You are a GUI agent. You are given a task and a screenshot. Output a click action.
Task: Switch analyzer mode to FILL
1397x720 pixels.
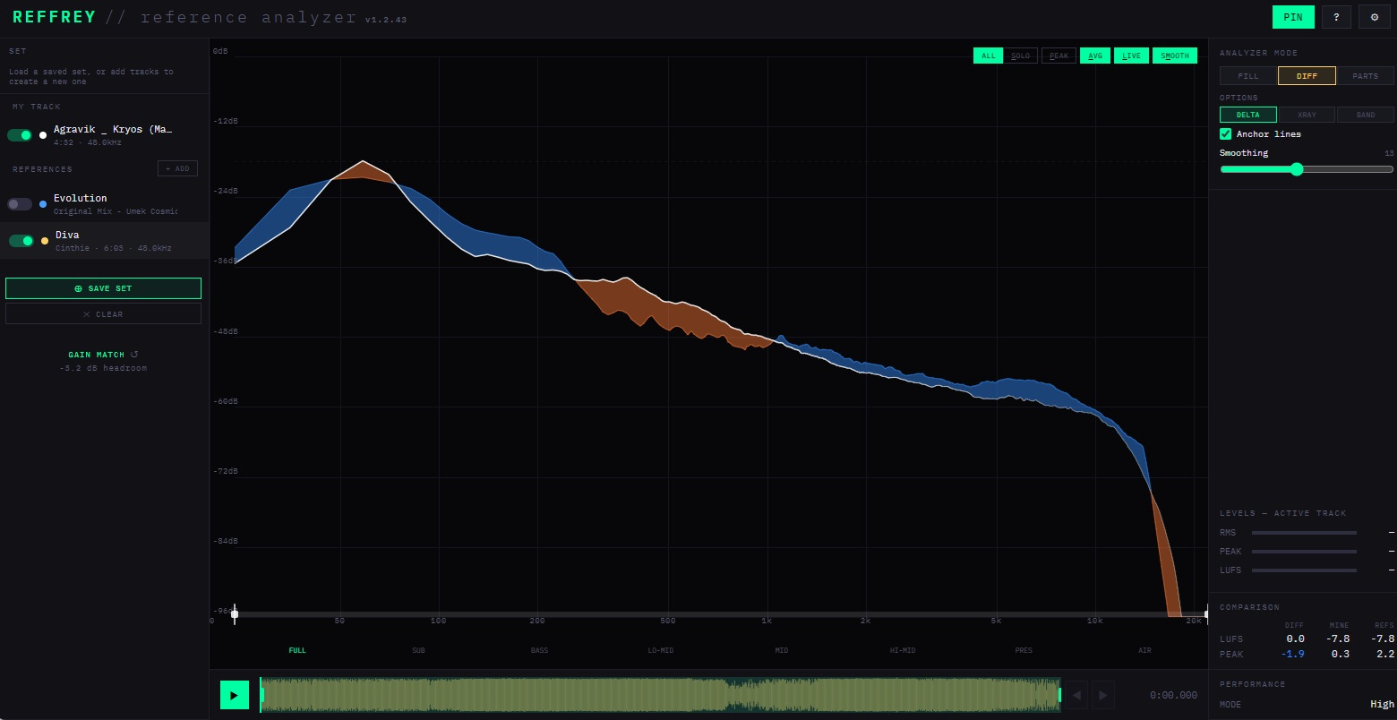[1248, 76]
